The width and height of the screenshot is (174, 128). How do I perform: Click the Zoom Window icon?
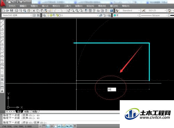77,11
